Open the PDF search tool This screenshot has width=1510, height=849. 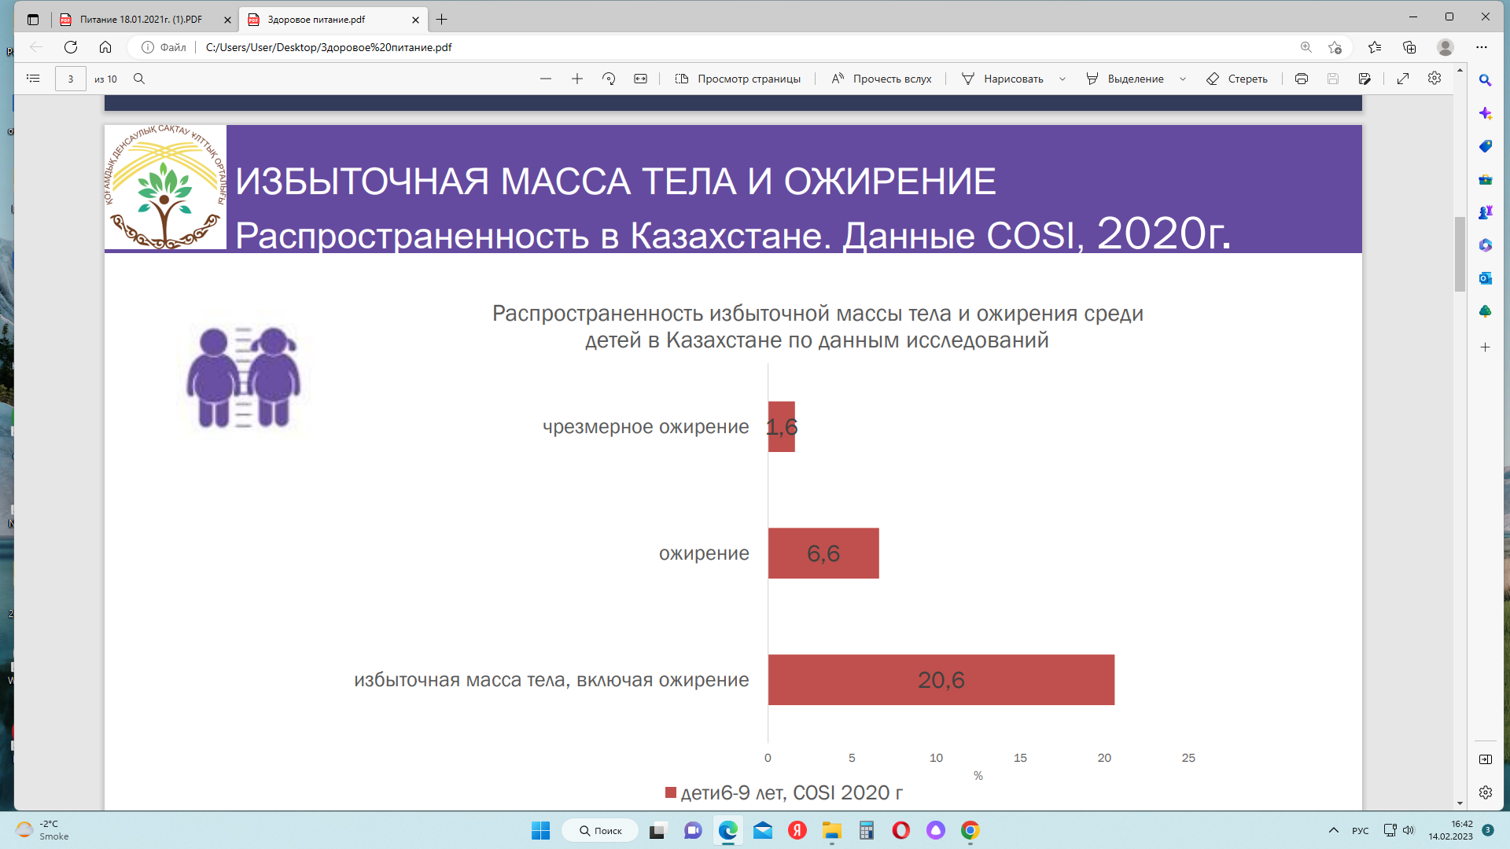coord(139,79)
